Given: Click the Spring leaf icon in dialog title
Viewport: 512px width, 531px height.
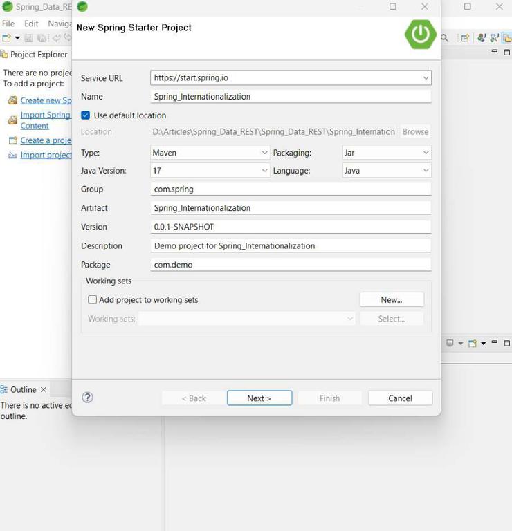Looking at the screenshot, I should coord(82,6).
